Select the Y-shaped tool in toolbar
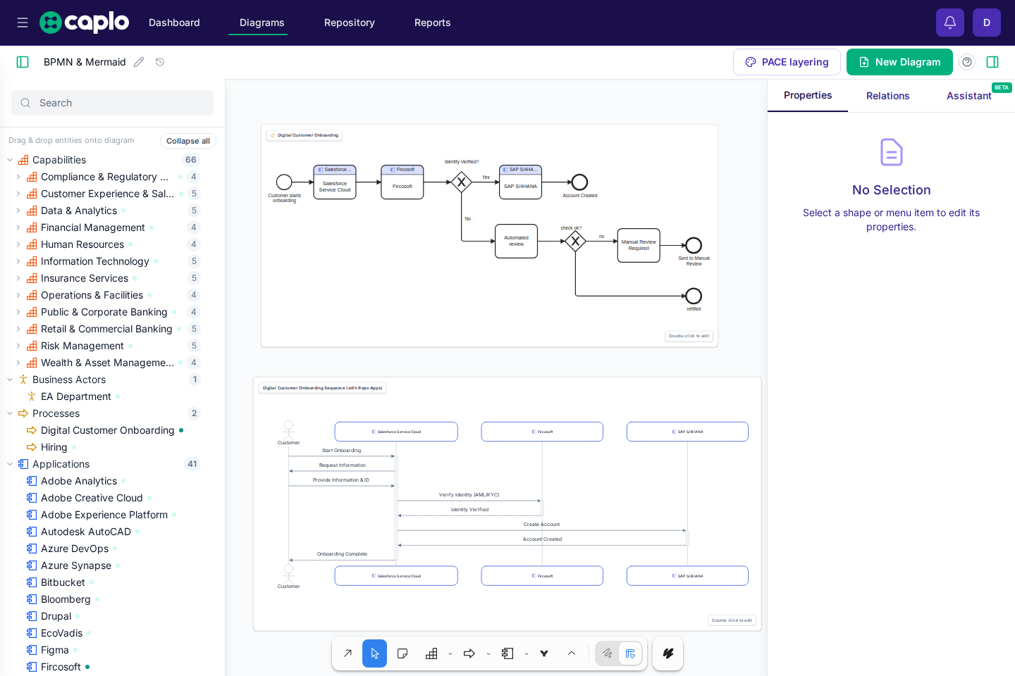 point(544,653)
